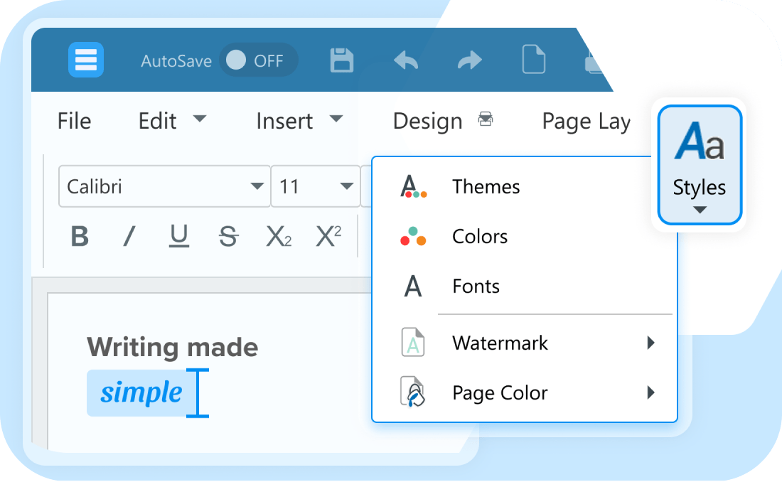Expand the Styles dropdown button

[700, 165]
